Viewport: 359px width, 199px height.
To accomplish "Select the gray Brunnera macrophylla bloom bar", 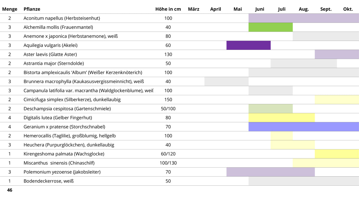I will 226,82.
